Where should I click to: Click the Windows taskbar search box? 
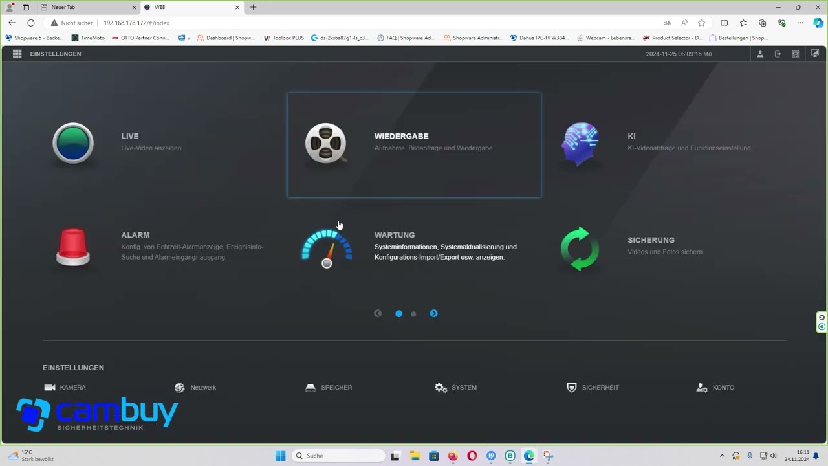(x=338, y=456)
